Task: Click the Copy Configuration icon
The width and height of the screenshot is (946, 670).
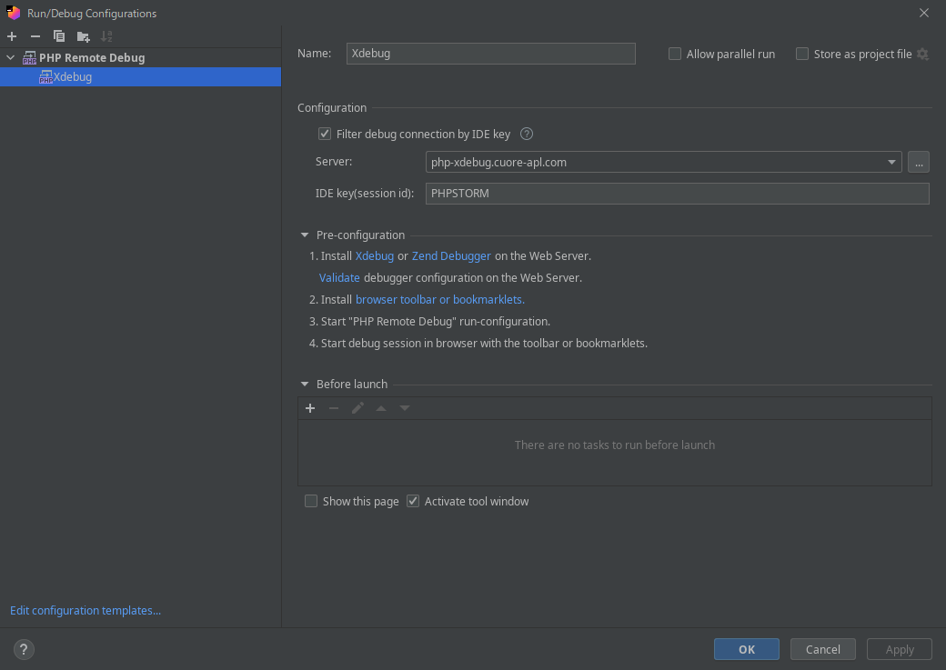Action: (59, 36)
